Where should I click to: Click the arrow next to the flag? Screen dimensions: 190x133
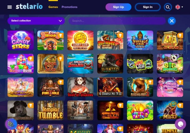[x=182, y=7]
